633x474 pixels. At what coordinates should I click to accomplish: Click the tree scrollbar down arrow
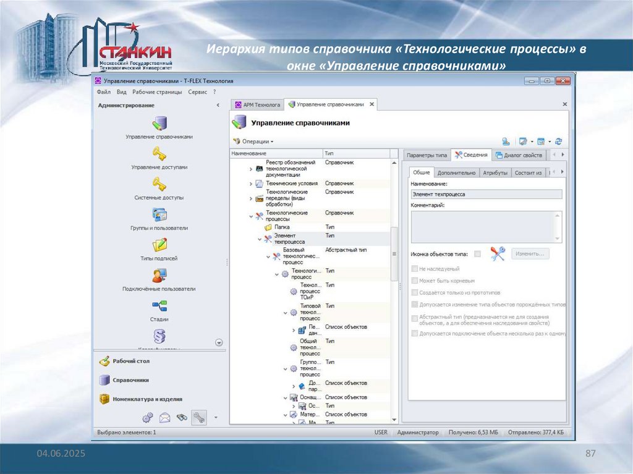coord(394,420)
